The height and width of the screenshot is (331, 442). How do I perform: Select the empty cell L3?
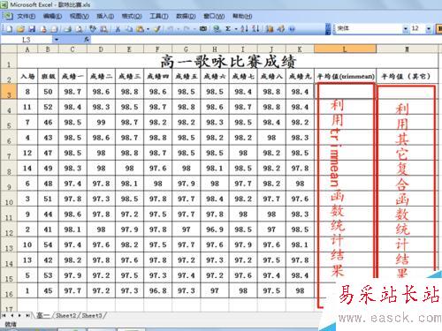(x=345, y=91)
